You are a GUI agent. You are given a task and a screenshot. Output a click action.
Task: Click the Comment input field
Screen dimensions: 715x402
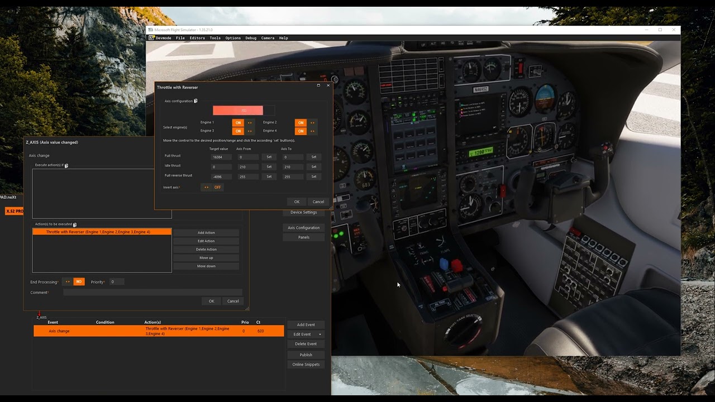[152, 292]
